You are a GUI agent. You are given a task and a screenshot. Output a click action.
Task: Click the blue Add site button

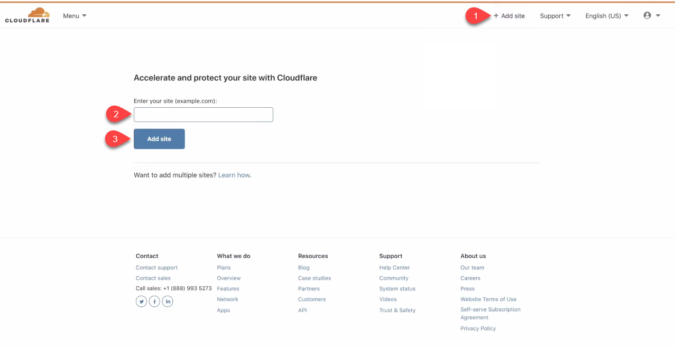pyautogui.click(x=159, y=138)
